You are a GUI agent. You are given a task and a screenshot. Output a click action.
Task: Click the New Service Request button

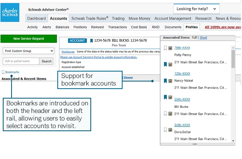click(29, 39)
